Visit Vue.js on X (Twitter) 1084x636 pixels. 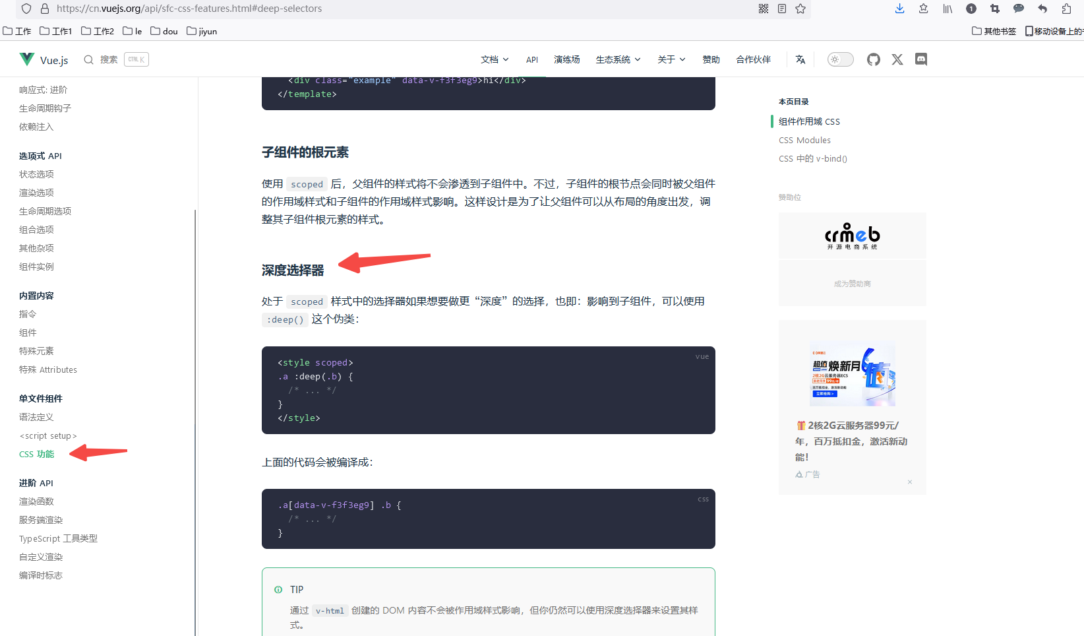(897, 59)
